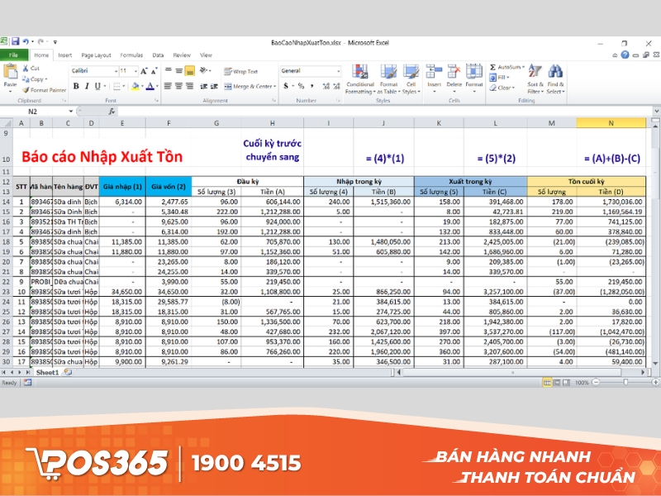Click the Increase Font Size icon
The width and height of the screenshot is (661, 496).
pyautogui.click(x=144, y=71)
